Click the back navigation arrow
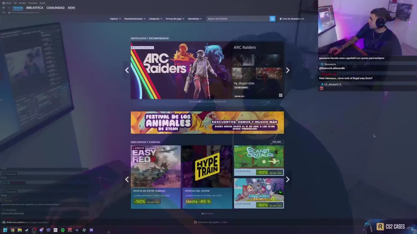 pyautogui.click(x=4, y=7)
